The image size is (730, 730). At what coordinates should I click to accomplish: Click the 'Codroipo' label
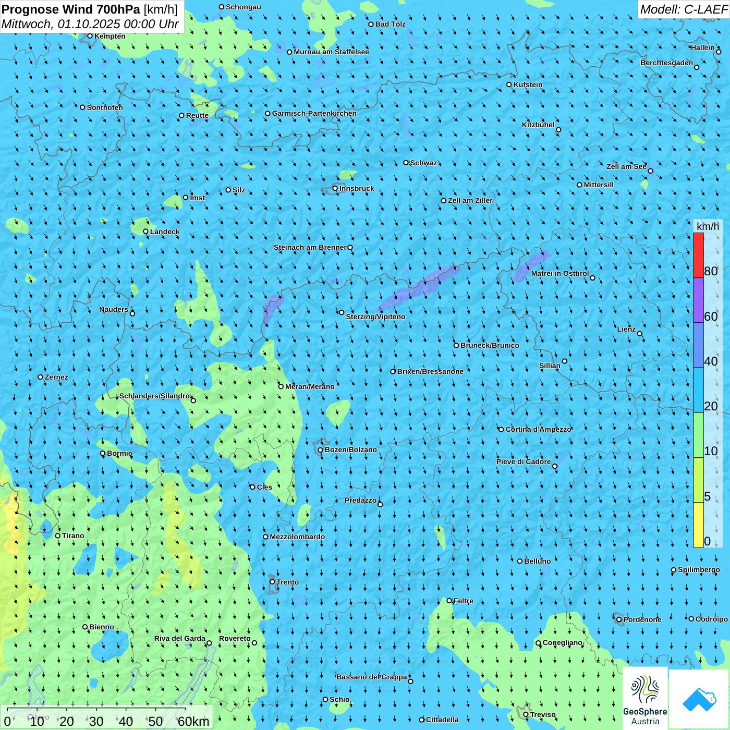coord(712,619)
